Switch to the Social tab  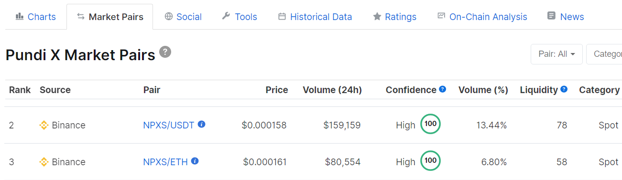[x=183, y=17]
